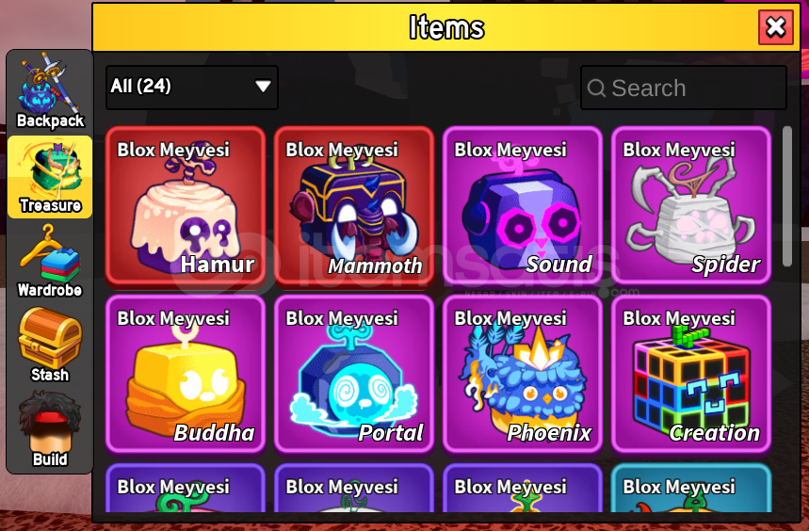Screen dimensions: 809x531
Task: Select the teal Blox Meyvesi card in bottom row
Action: 691,488
